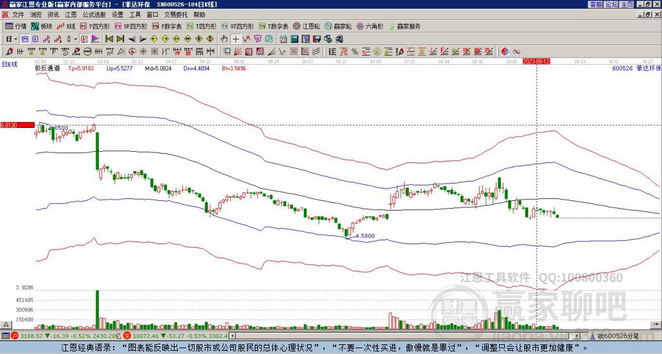The height and width of the screenshot is (354, 662).
Task: Click the yin-yang icon in the toolbar
Action: pyautogui.click(x=506, y=51)
